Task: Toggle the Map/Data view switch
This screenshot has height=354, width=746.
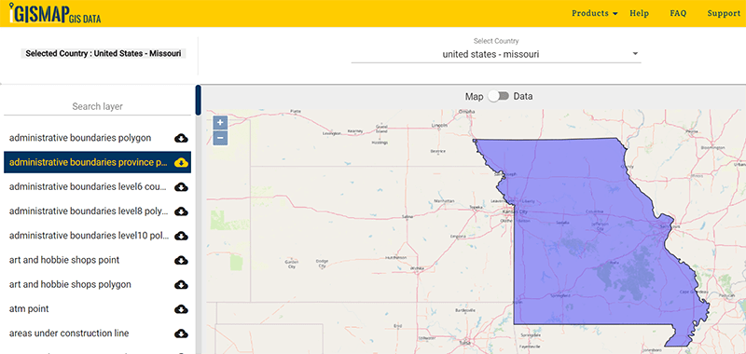Action: [499, 97]
